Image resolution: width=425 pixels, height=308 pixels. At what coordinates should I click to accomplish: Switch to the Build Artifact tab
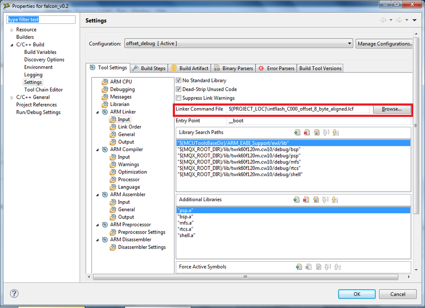pos(190,68)
